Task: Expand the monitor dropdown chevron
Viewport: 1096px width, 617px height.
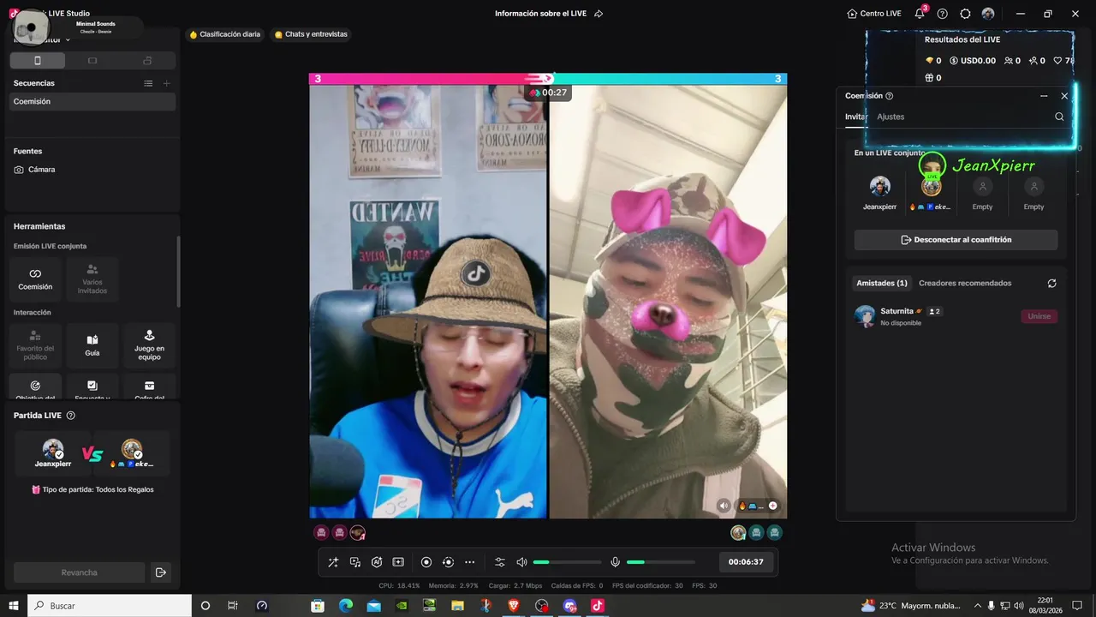Action: click(x=68, y=40)
